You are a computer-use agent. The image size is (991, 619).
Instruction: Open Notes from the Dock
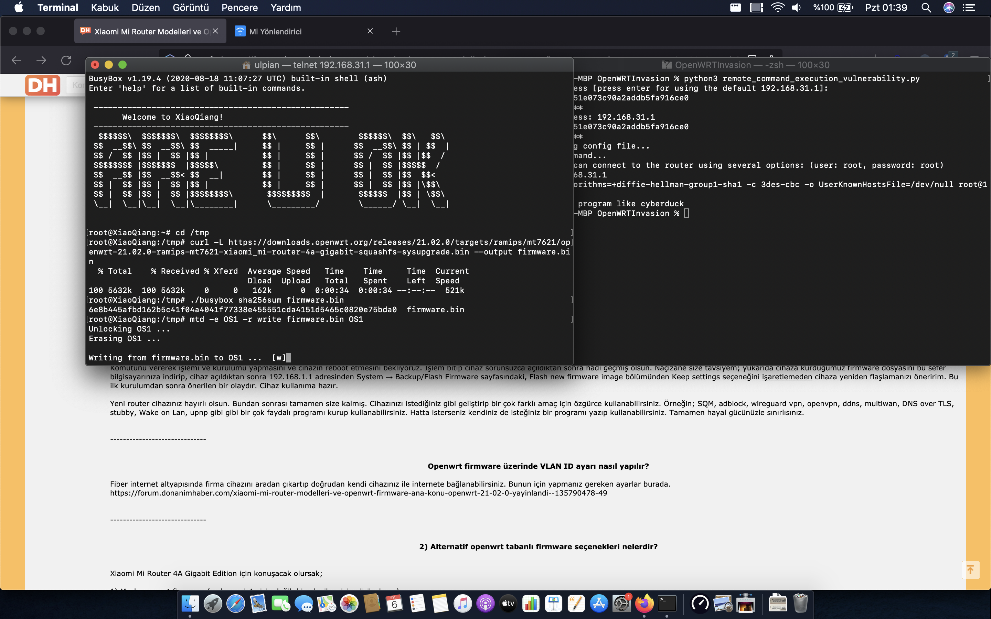(x=440, y=604)
